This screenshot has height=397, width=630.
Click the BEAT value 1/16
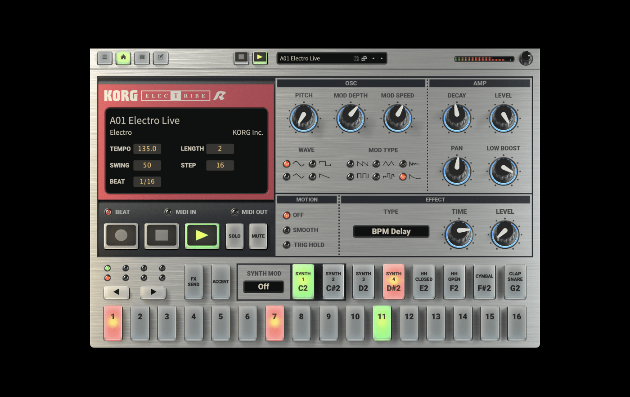[x=147, y=181]
